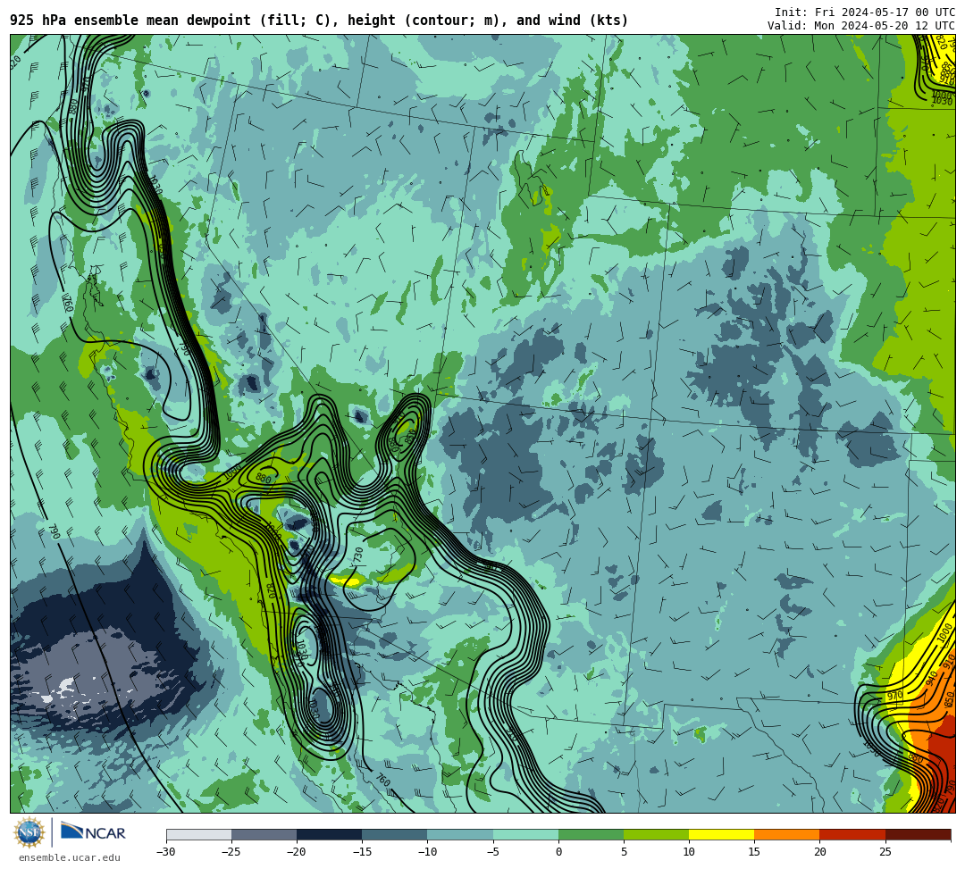Click the colorbar label -30
Viewport: 965px width, 869px height.
tap(166, 852)
